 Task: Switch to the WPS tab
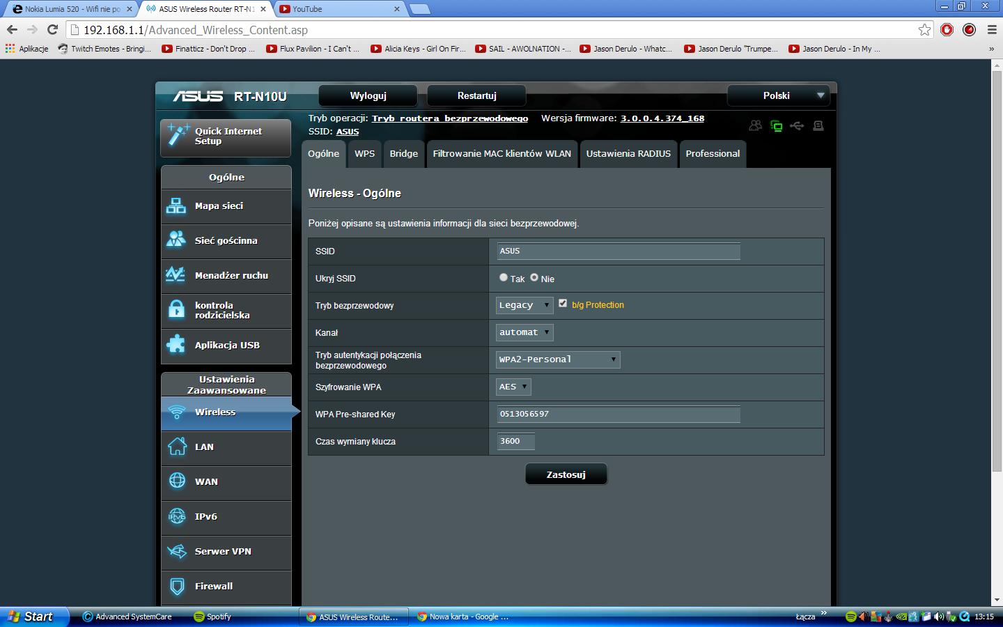365,154
